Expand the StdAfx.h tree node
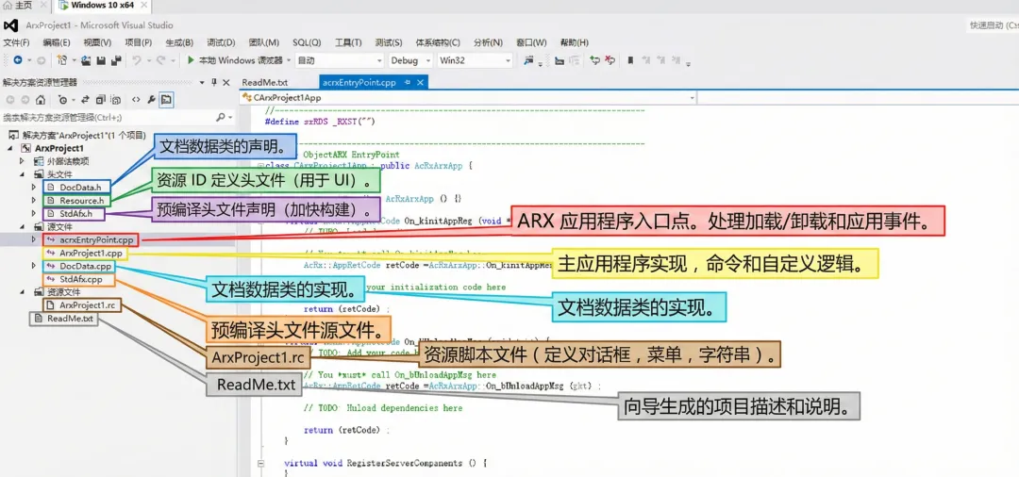The image size is (1019, 477). (34, 213)
